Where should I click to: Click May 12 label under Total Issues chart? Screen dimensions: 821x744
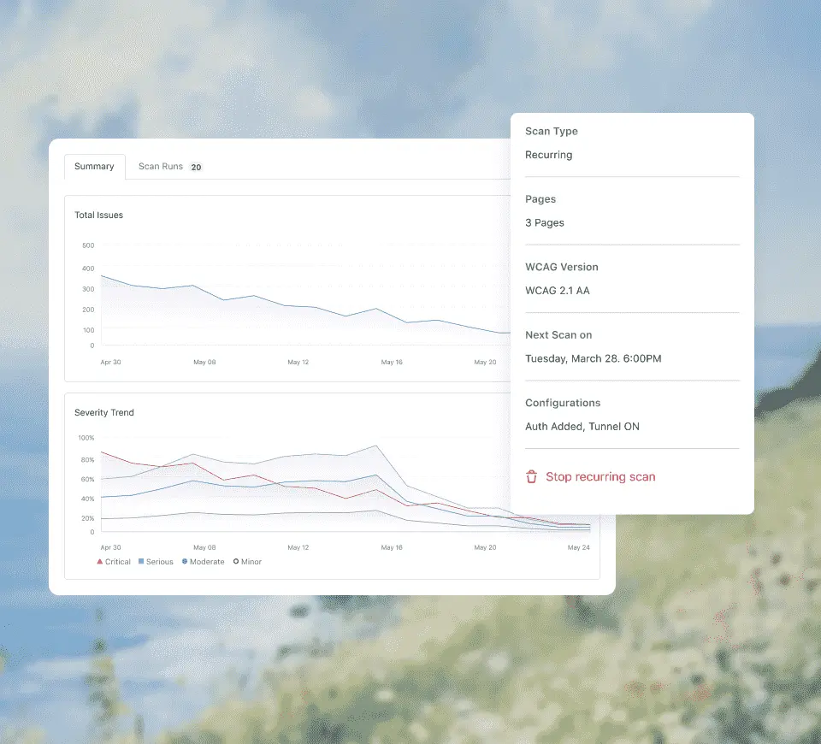point(298,363)
